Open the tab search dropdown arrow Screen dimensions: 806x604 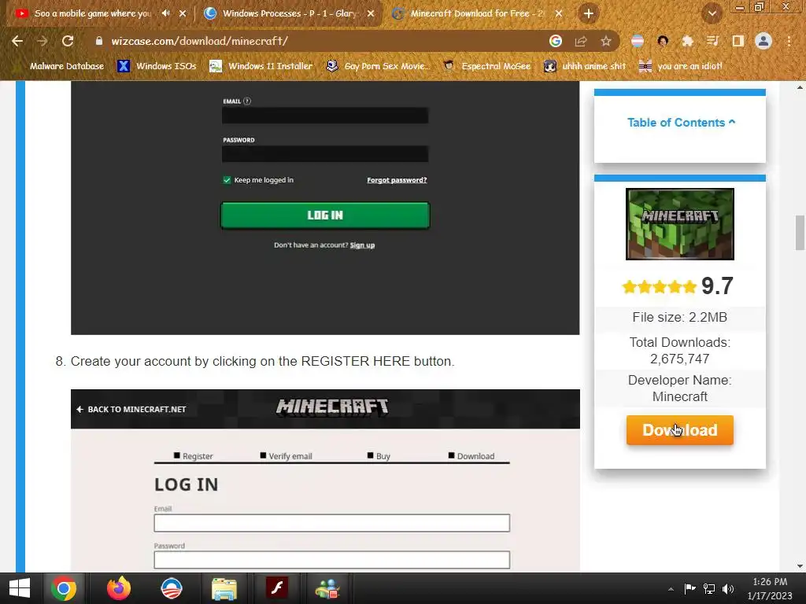tap(712, 14)
